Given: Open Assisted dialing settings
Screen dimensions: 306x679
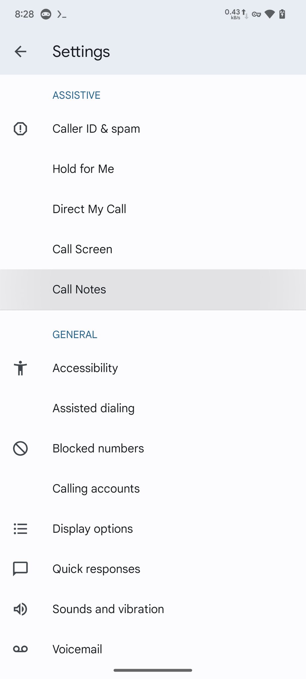Looking at the screenshot, I should click(94, 408).
